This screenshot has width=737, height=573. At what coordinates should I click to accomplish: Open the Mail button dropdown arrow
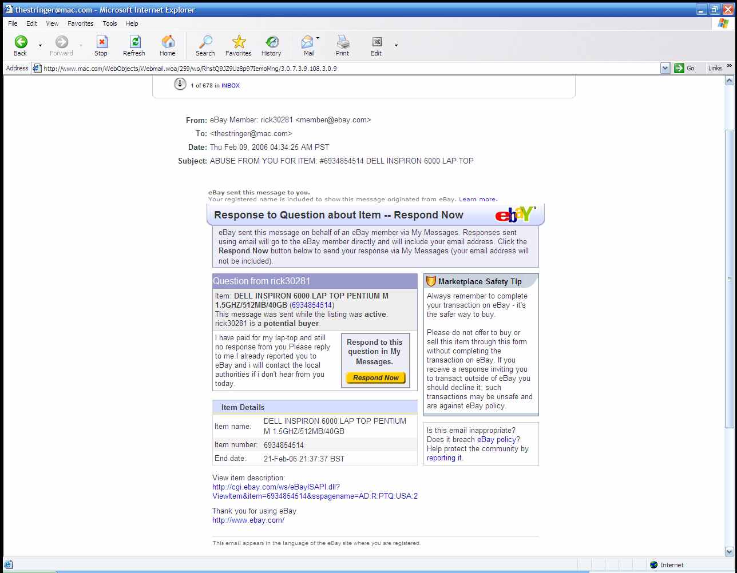point(318,39)
